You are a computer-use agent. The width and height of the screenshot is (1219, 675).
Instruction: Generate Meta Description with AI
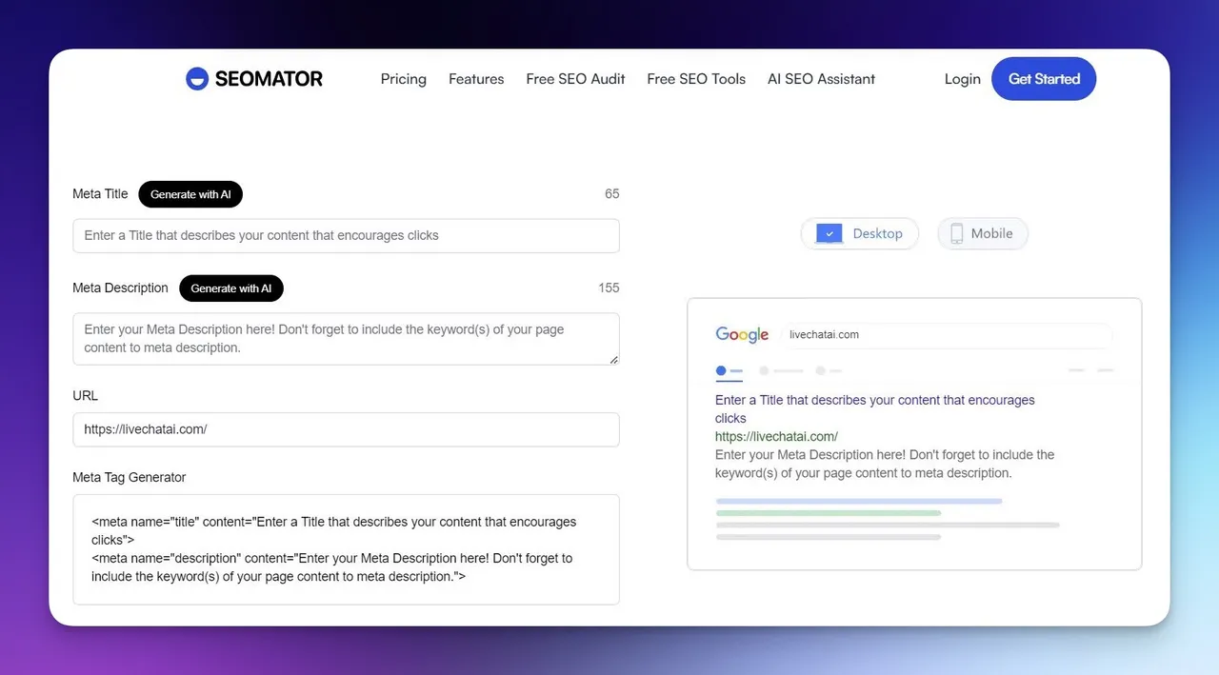click(x=231, y=288)
